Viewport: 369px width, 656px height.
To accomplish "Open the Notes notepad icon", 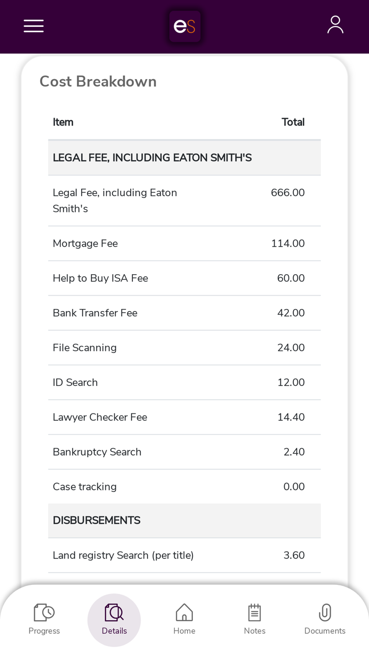I will [x=255, y=613].
